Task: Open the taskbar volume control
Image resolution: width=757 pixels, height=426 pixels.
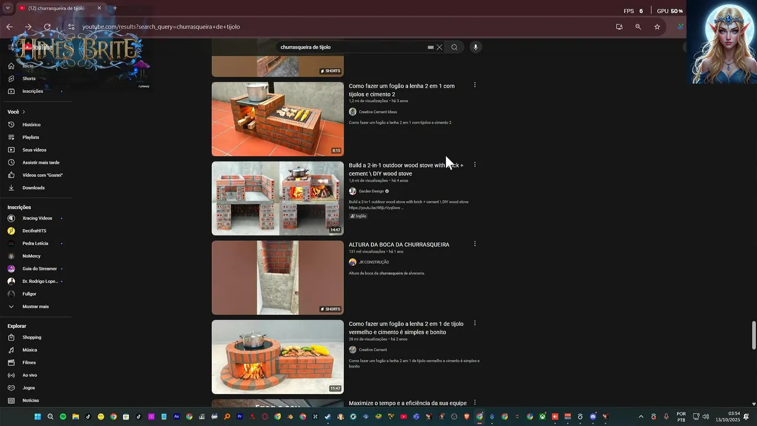Action: [x=706, y=417]
